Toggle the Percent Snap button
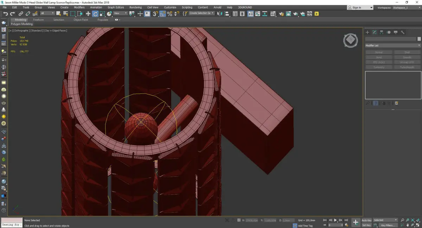This screenshot has width=422, height=228. pyautogui.click(x=170, y=14)
